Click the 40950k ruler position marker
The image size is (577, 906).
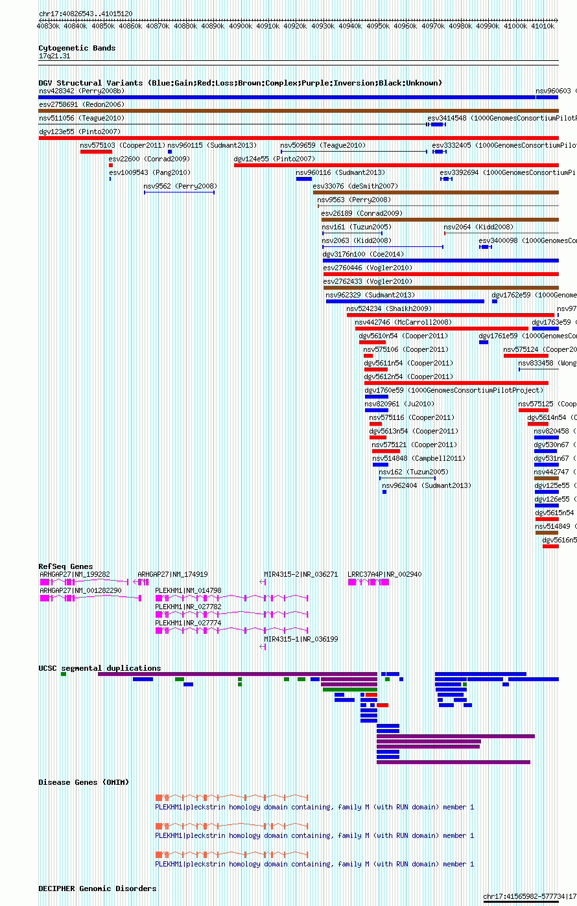[x=378, y=26]
